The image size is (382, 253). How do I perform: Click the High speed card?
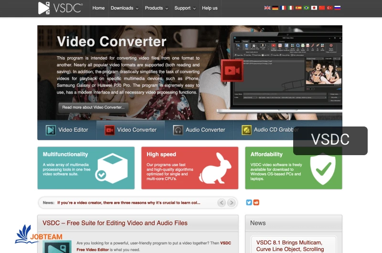click(x=190, y=168)
